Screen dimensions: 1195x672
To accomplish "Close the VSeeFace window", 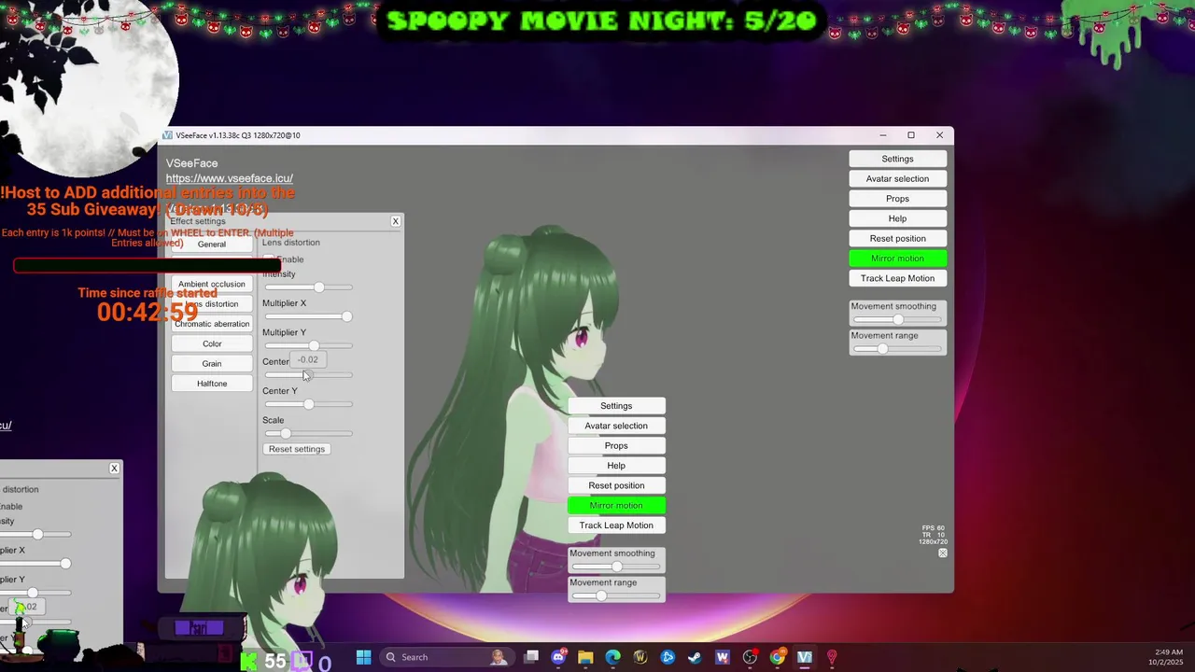I will tap(939, 135).
